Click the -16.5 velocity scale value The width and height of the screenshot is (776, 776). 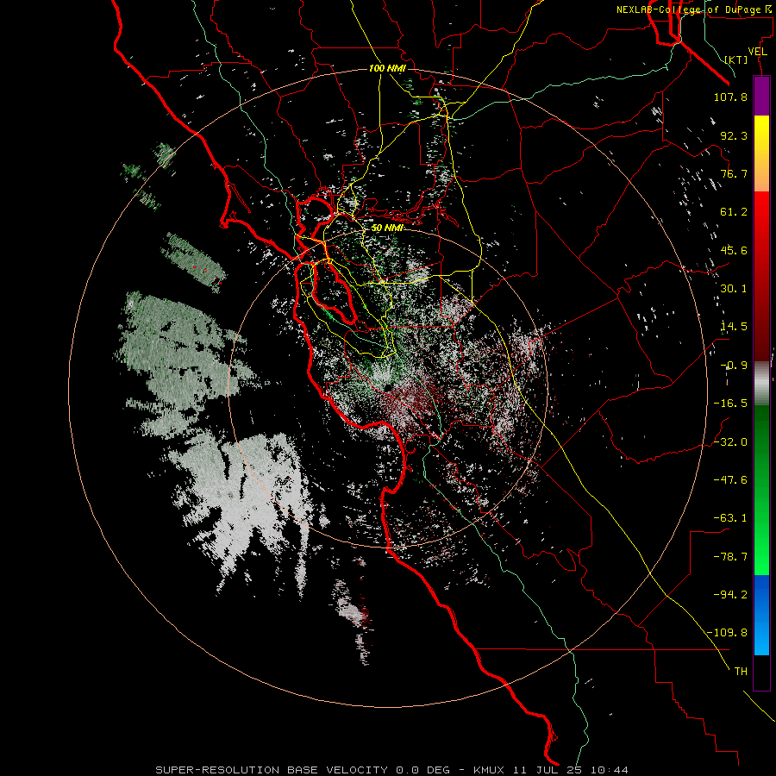click(730, 404)
